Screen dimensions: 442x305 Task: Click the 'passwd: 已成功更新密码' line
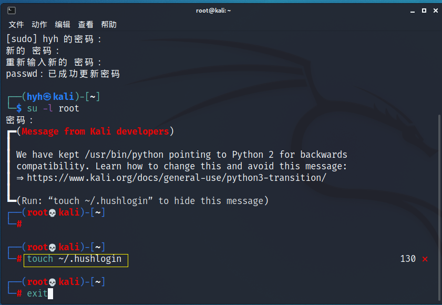point(63,74)
